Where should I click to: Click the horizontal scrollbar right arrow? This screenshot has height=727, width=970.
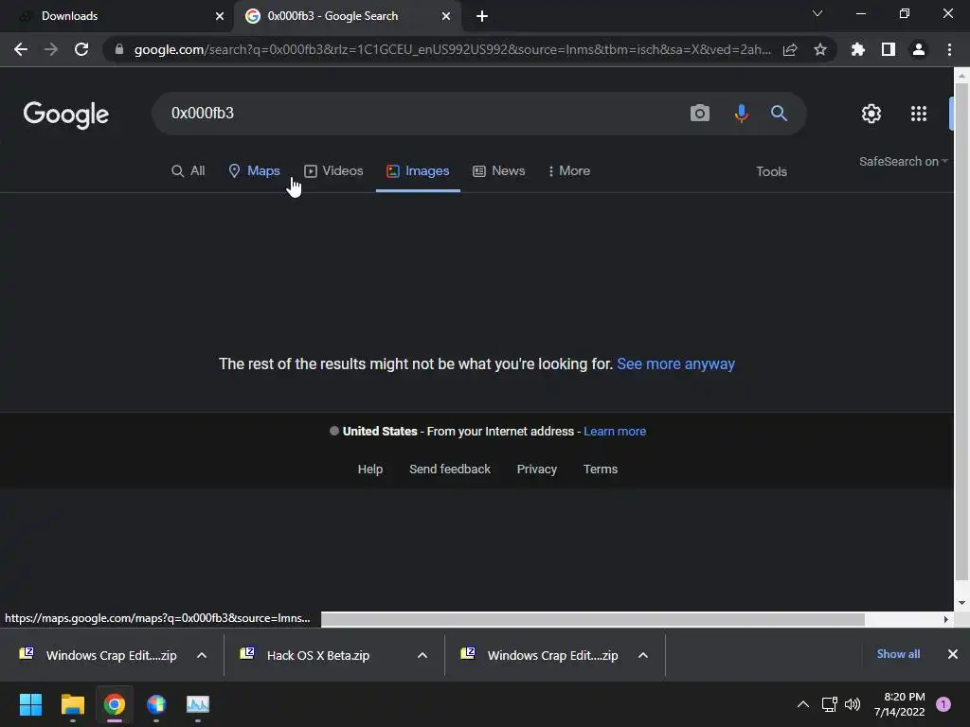click(x=946, y=619)
